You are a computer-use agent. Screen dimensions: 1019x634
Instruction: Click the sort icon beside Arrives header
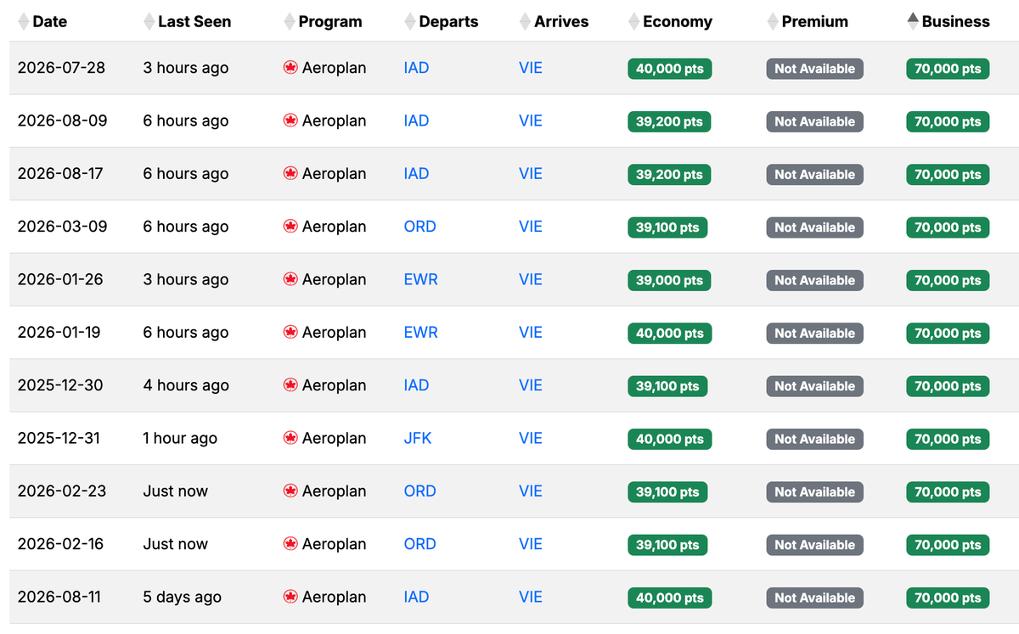(526, 22)
